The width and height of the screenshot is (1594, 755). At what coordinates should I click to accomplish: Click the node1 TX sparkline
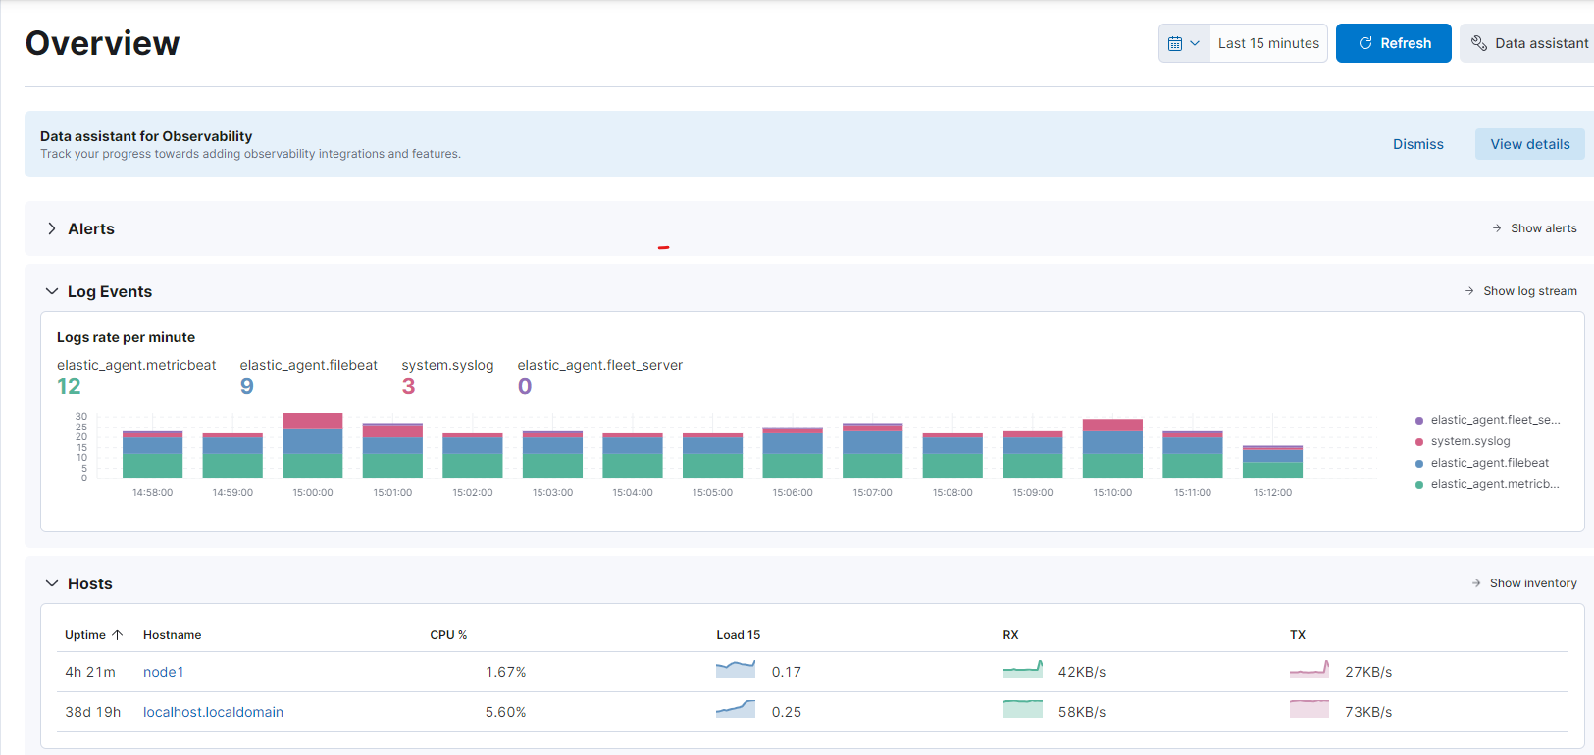point(1310,669)
